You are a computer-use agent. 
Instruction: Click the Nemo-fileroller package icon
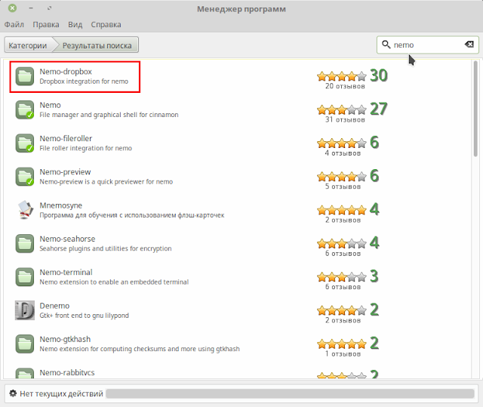[x=25, y=143]
